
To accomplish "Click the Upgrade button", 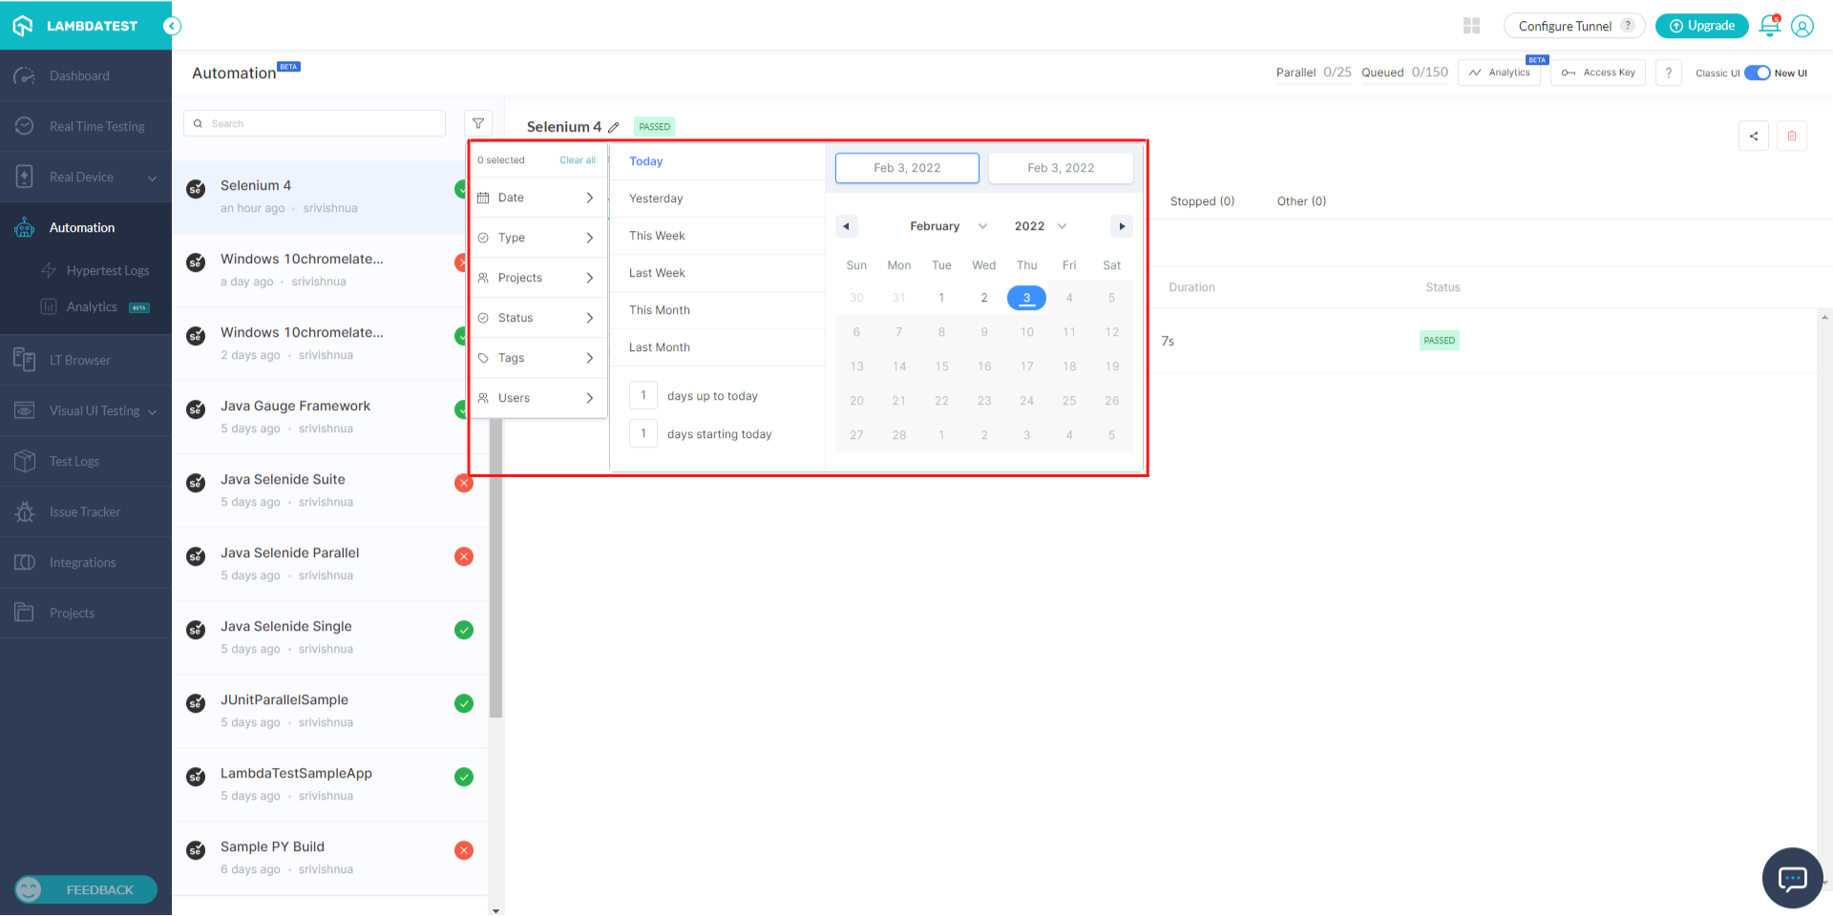I will [x=1702, y=26].
